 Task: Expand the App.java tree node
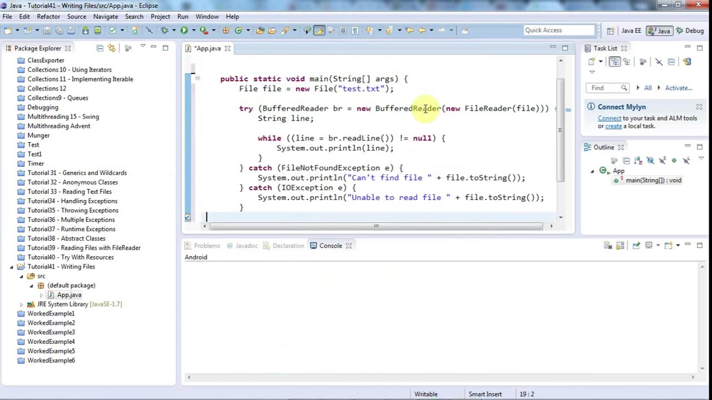pos(41,295)
